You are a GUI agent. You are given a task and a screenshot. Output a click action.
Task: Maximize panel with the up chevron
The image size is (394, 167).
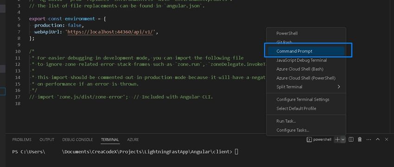(378, 139)
